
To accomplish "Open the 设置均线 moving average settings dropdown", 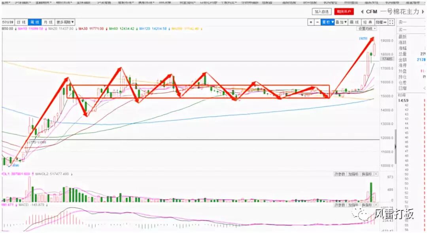I will 367,29.
